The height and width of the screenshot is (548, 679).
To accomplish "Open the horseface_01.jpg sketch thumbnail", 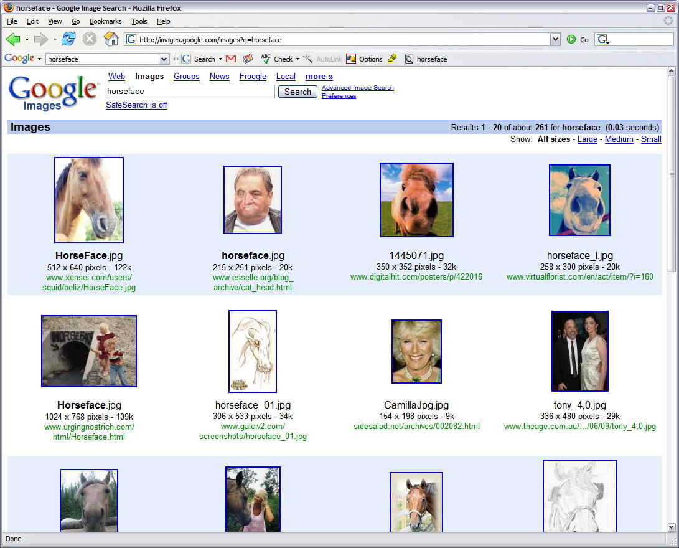I will click(x=253, y=351).
